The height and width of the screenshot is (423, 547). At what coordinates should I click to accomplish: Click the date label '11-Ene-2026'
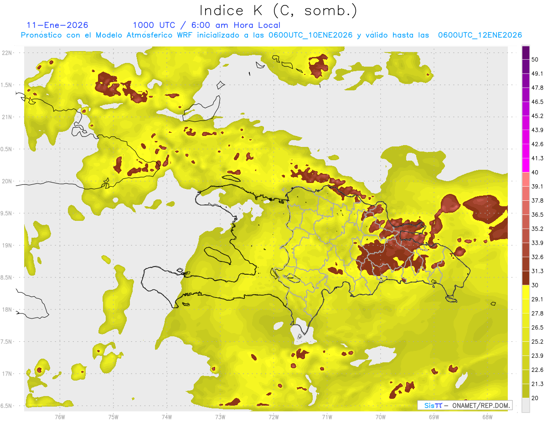point(57,25)
